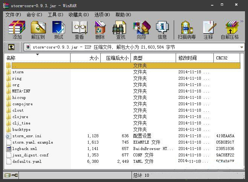Click CRC value 23851836
This screenshot has height=182, width=248.
pos(225,149)
